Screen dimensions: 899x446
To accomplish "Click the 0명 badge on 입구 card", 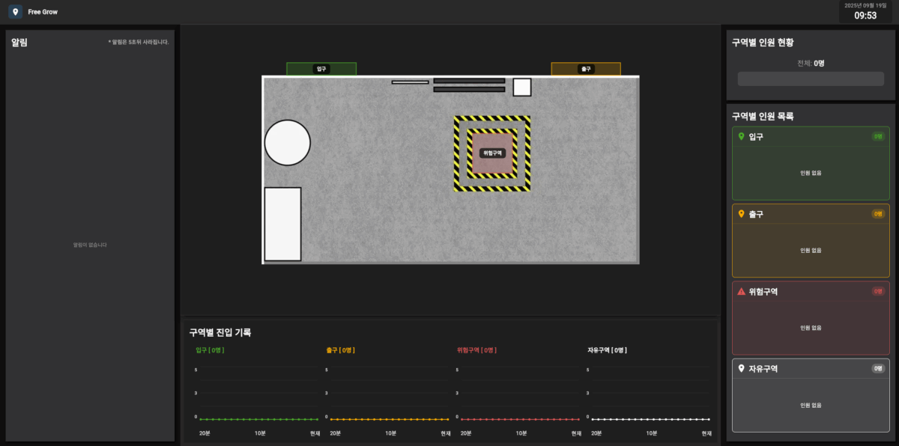I will click(878, 137).
